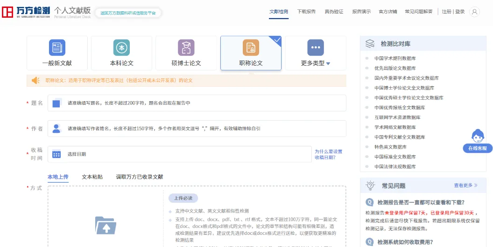Expand the 更多类型 dropdown
Screen dimensions: 493x247
[x=316, y=63]
